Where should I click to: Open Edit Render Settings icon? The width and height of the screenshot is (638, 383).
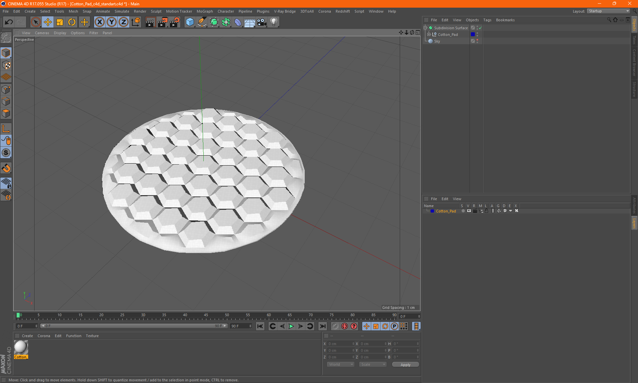(x=174, y=22)
